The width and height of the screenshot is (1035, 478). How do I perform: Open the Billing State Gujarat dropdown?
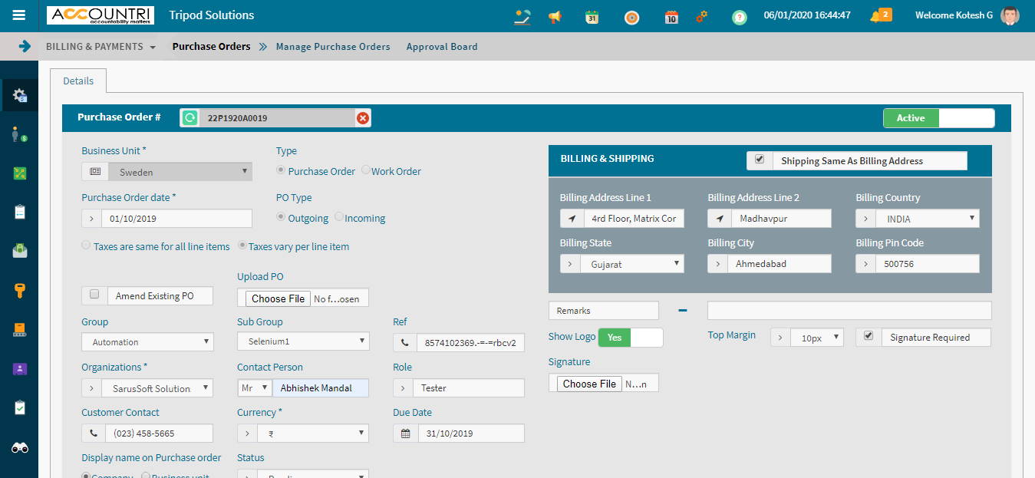pos(633,264)
